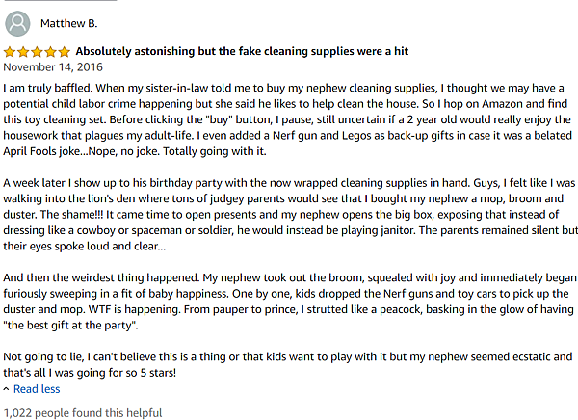Click the word 'WTF' in the review

coord(99,309)
